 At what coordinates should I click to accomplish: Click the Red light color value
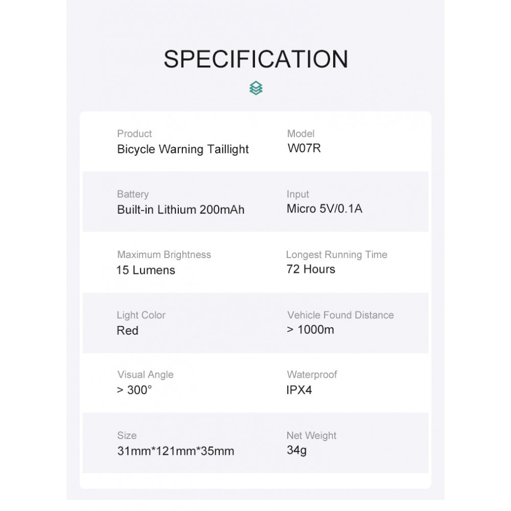coord(127,331)
